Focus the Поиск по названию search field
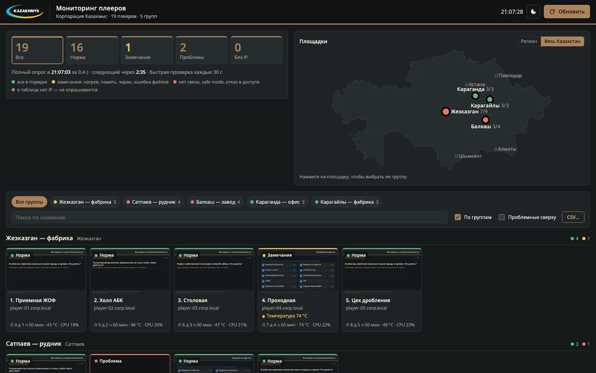596x373 pixels. point(229,217)
